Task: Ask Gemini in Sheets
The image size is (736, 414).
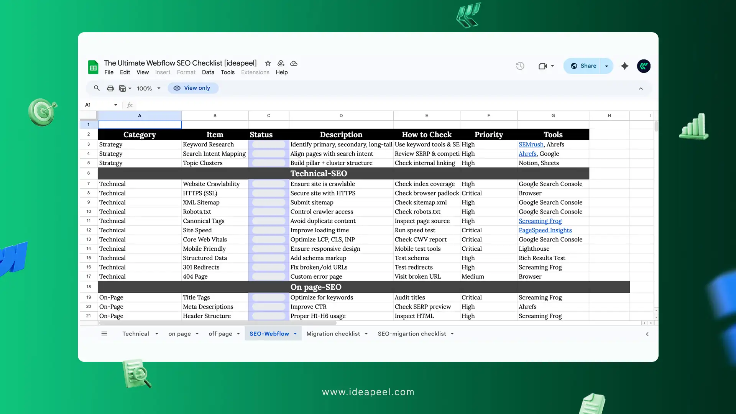Action: 625,66
